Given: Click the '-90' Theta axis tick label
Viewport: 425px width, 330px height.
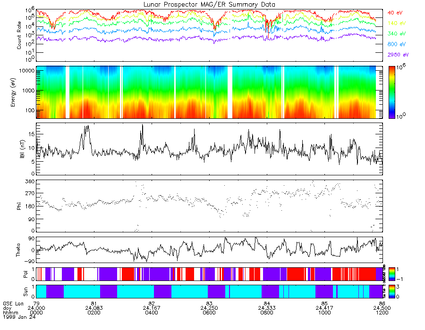Looking at the screenshot, I should [x=30, y=261].
